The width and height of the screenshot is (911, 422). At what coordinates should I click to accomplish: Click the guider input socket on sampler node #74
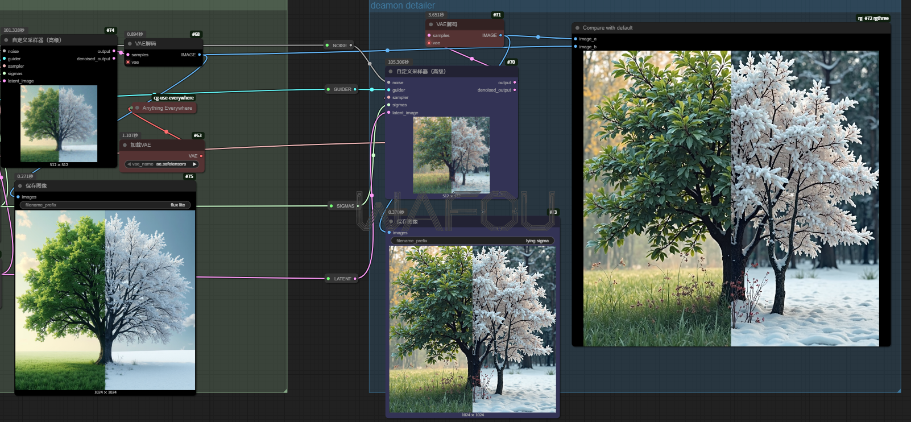point(5,59)
